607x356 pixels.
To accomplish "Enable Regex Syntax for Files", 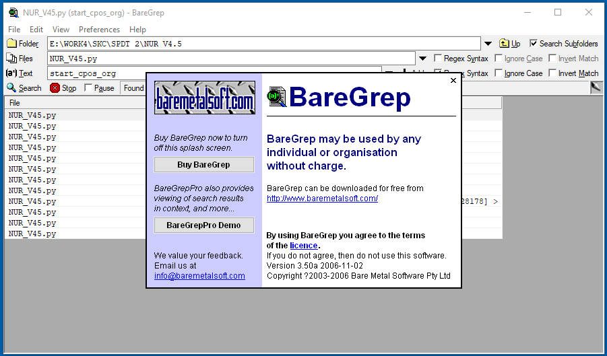I will (x=438, y=58).
